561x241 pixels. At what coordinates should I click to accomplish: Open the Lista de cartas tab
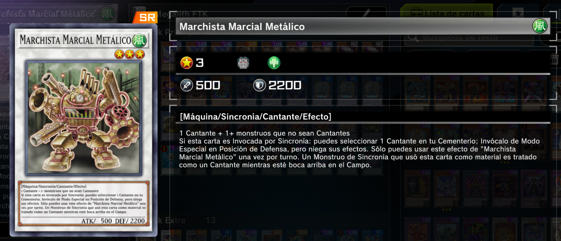[446, 13]
